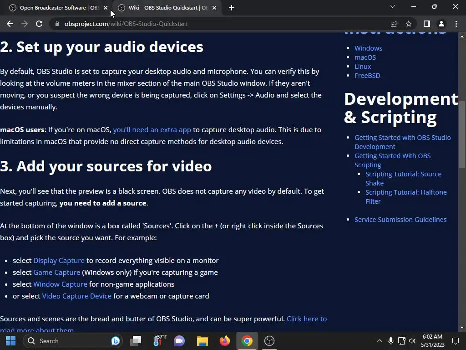Screen dimensions: 466x350
Task: Open Scripting Tutorial: Halftone Filter link
Action: [x=406, y=197]
